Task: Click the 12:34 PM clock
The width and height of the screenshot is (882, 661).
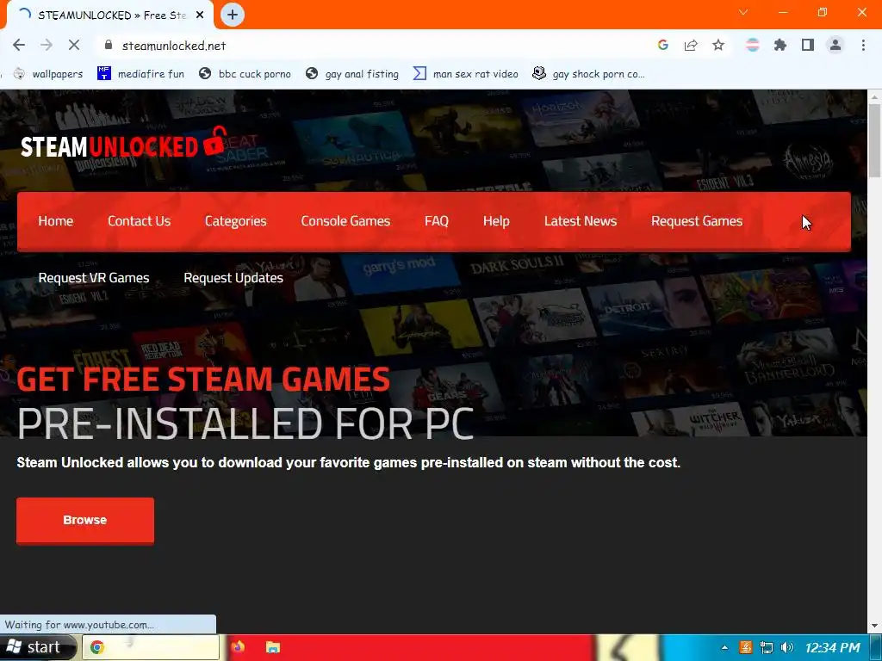Action: pos(833,647)
